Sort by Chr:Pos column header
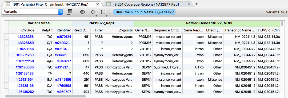Image resolution: width=288 pixels, height=98 pixels. pos(22,30)
